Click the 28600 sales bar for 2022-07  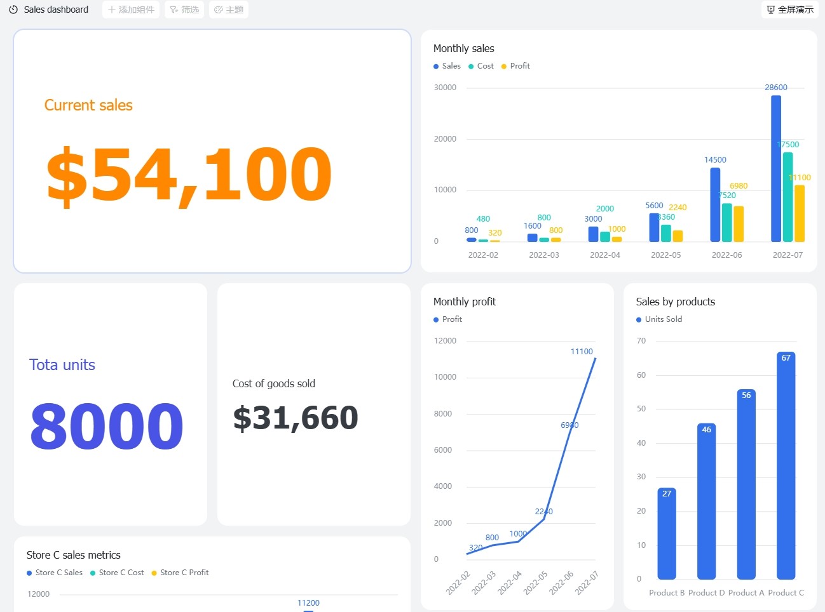point(776,169)
